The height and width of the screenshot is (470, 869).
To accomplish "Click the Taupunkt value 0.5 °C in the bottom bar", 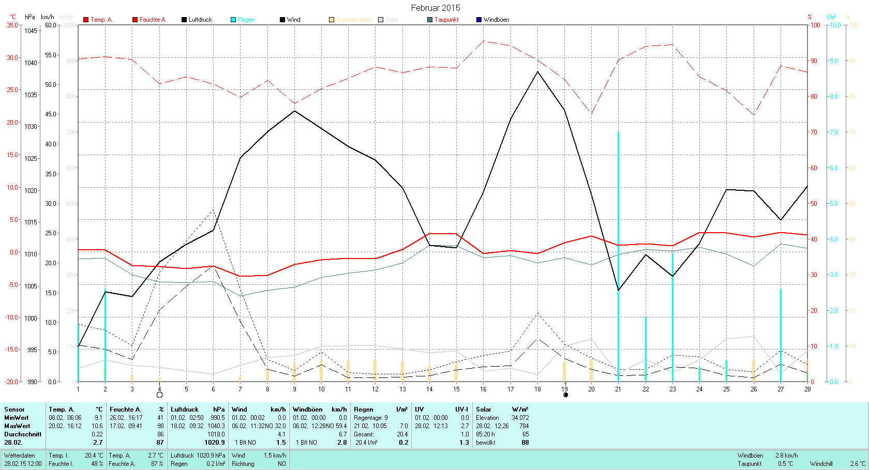I will coord(785,464).
